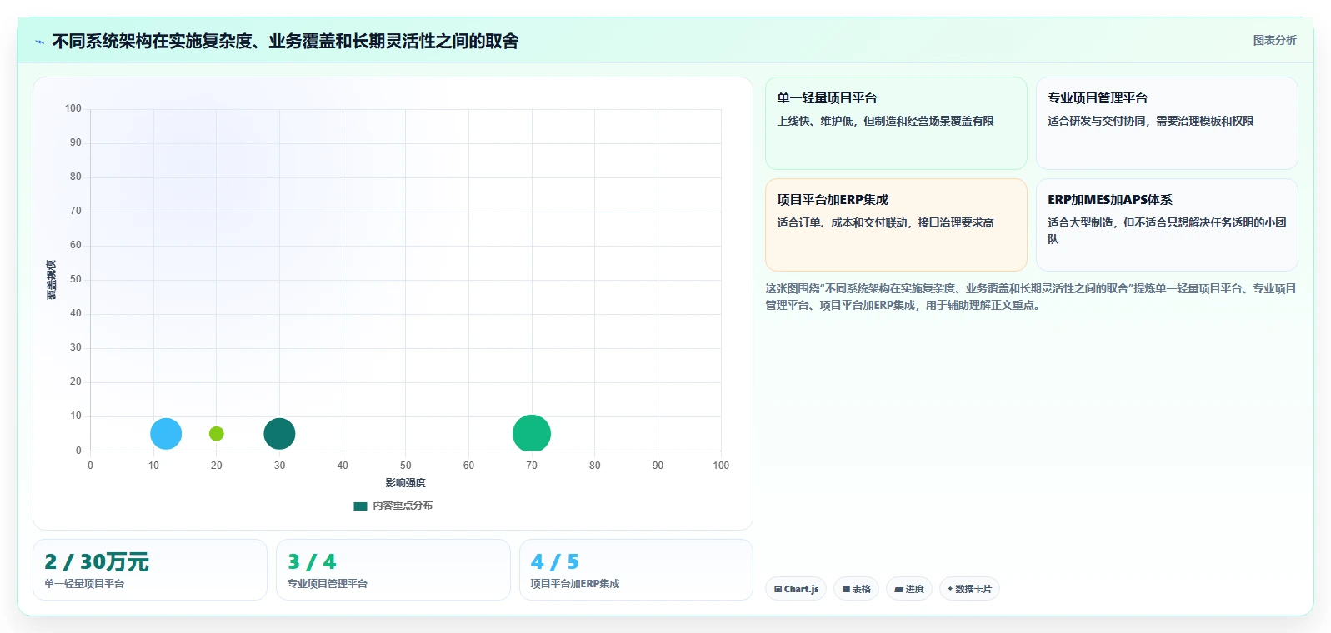Viewport: 1331px width, 633px height.
Task: Click the x-axis tick label 70
Action: pos(532,466)
